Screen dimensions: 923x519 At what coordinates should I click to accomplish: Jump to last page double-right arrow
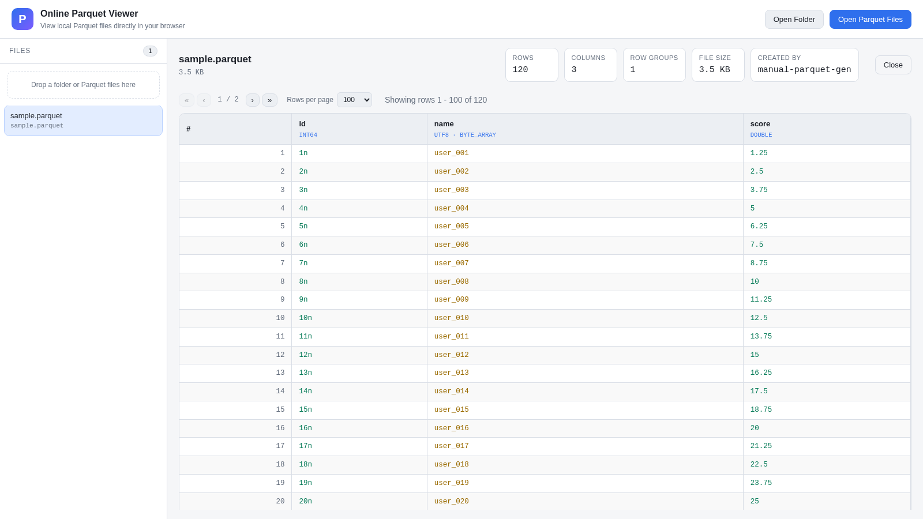pyautogui.click(x=269, y=100)
